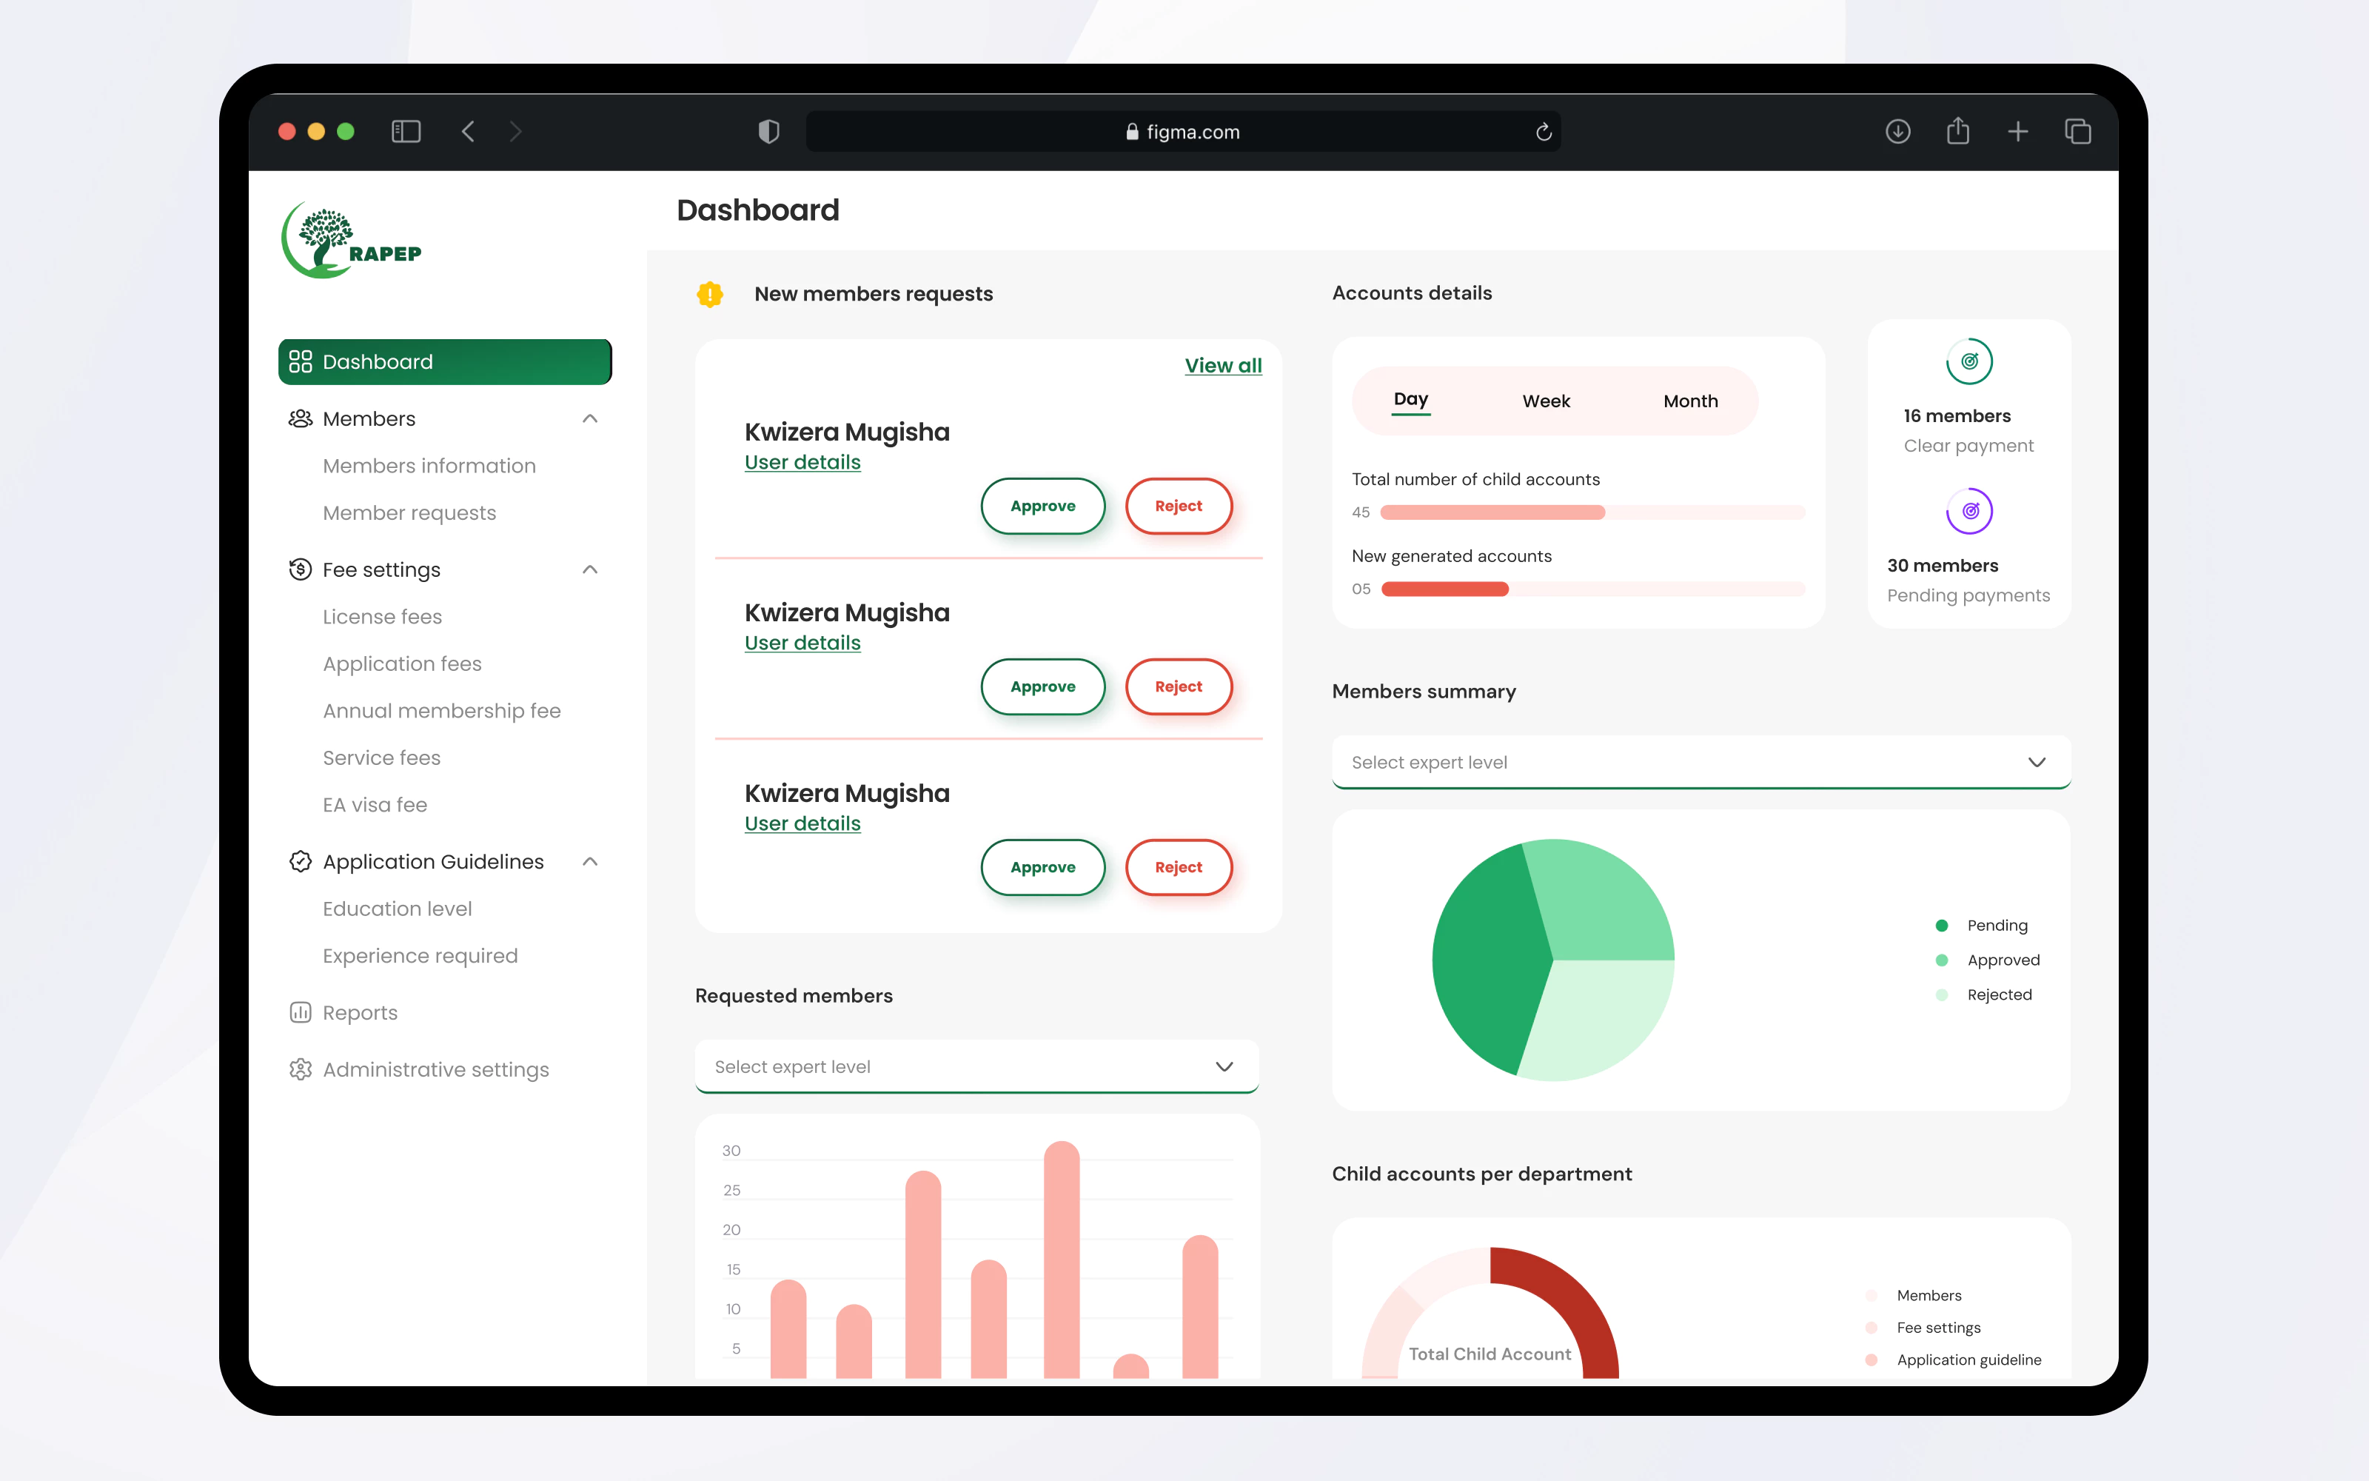Click the yellow alert badge icon
The image size is (2369, 1481).
710,294
